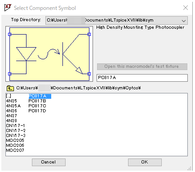Select the PC817C symbol
The width and height of the screenshot is (195, 172).
pos(37,106)
